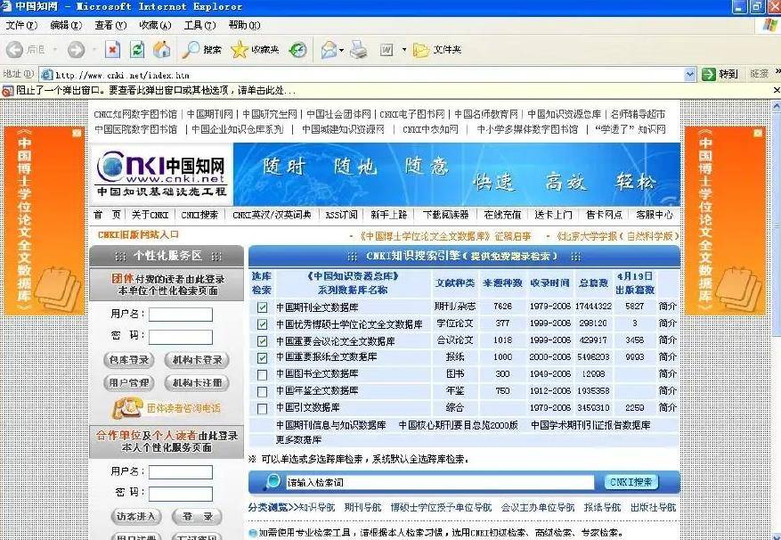Close the right orange banner ad
Image resolution: width=781 pixels, height=540 pixels.
758,133
